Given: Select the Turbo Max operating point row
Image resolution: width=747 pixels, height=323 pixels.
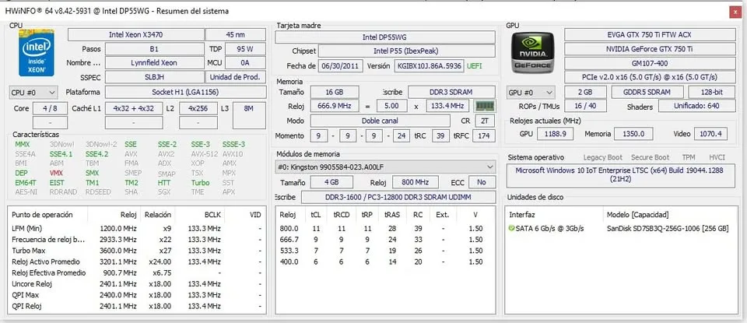Looking at the screenshot, I should (137, 251).
